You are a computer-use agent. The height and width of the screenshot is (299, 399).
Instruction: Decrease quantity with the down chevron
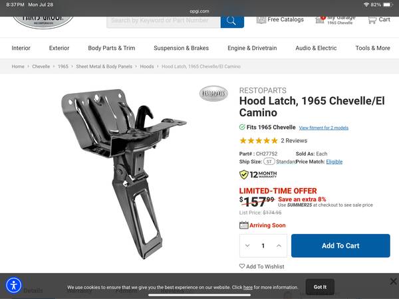(247, 246)
